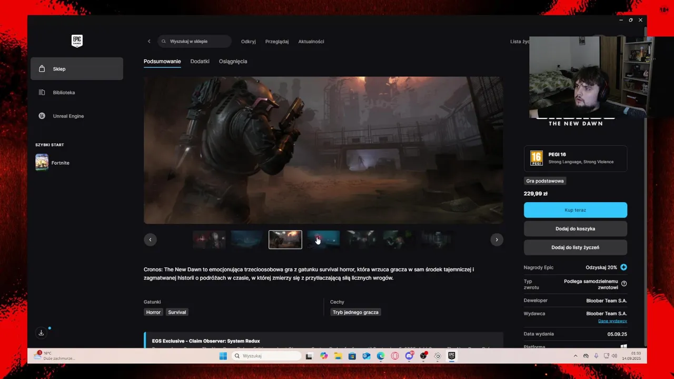
Task: Click the Survival genre tag
Action: [177, 312]
